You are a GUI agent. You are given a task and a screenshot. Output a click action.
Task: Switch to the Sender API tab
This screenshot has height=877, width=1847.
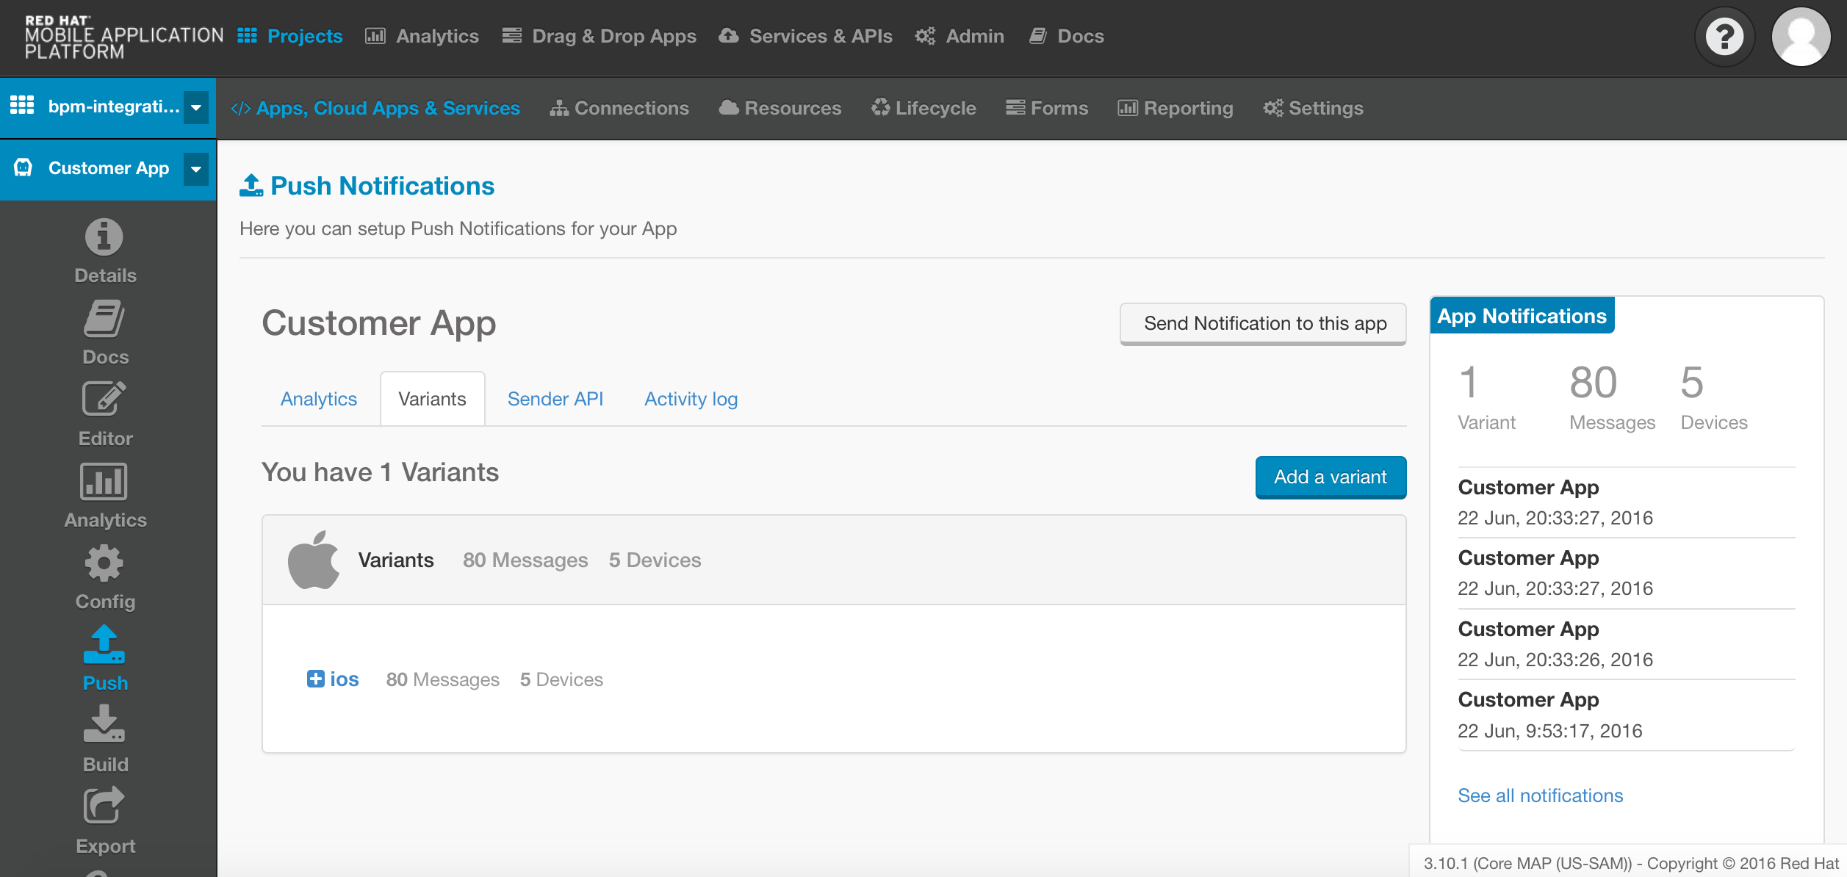(x=555, y=399)
